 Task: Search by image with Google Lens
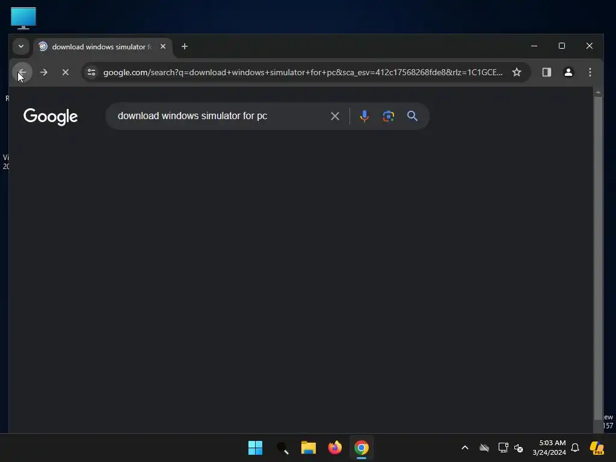[388, 116]
